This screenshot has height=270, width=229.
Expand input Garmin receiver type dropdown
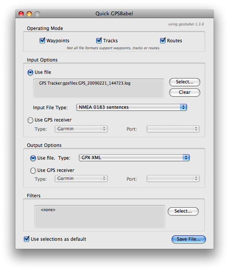(x=81, y=129)
